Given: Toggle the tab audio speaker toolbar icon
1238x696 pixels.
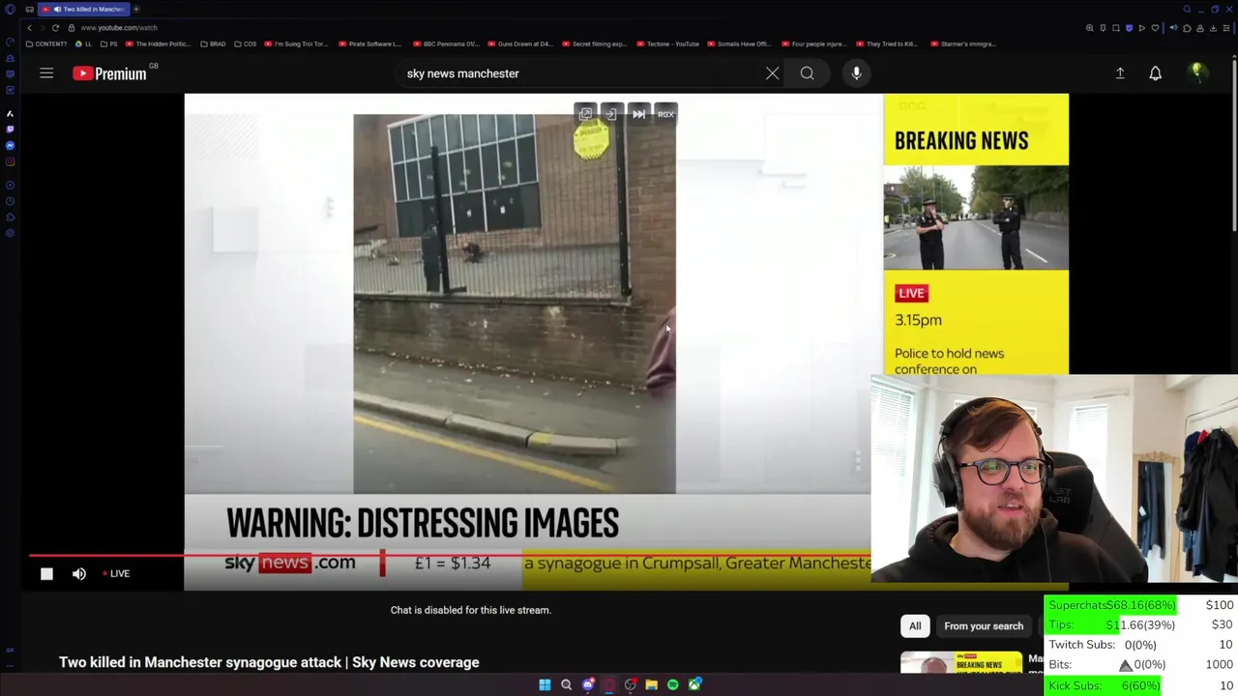Looking at the screenshot, I should click(x=1174, y=28).
